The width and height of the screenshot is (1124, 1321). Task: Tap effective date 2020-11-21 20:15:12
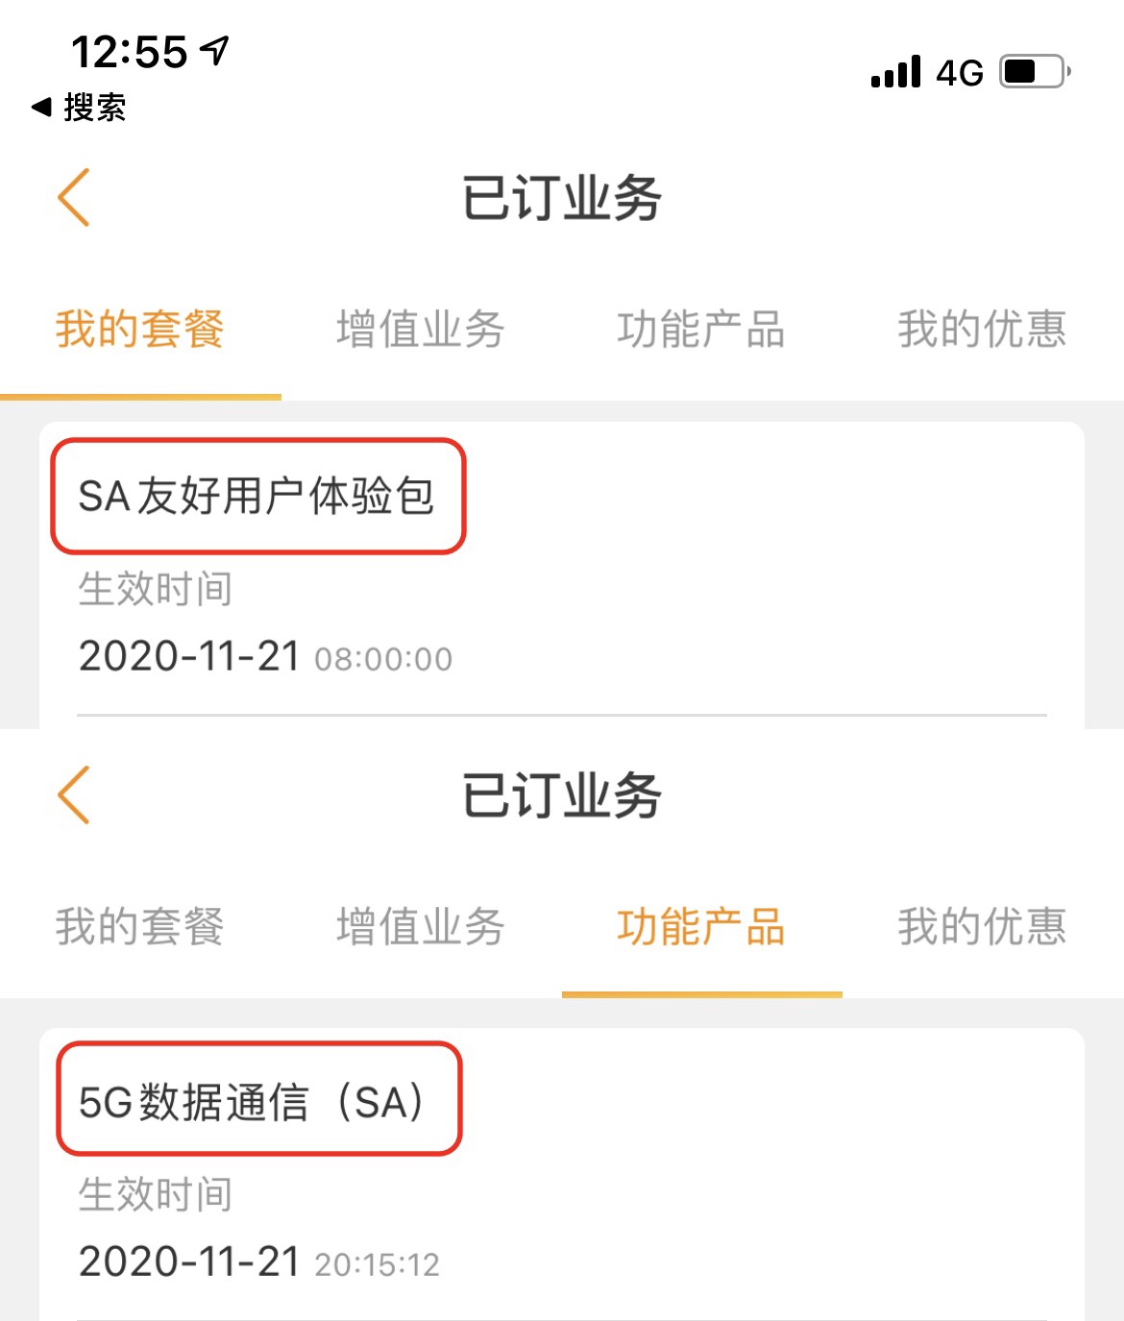259,1262
